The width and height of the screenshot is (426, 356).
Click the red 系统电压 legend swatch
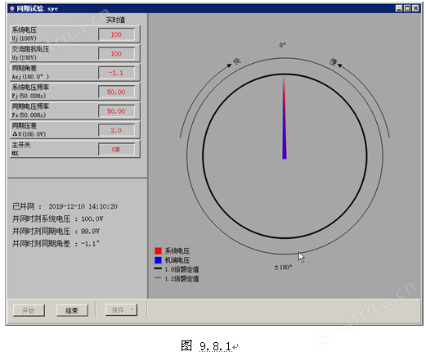pos(158,250)
